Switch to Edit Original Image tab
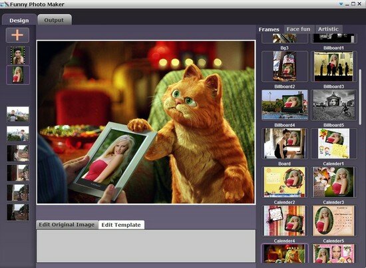 pos(67,225)
